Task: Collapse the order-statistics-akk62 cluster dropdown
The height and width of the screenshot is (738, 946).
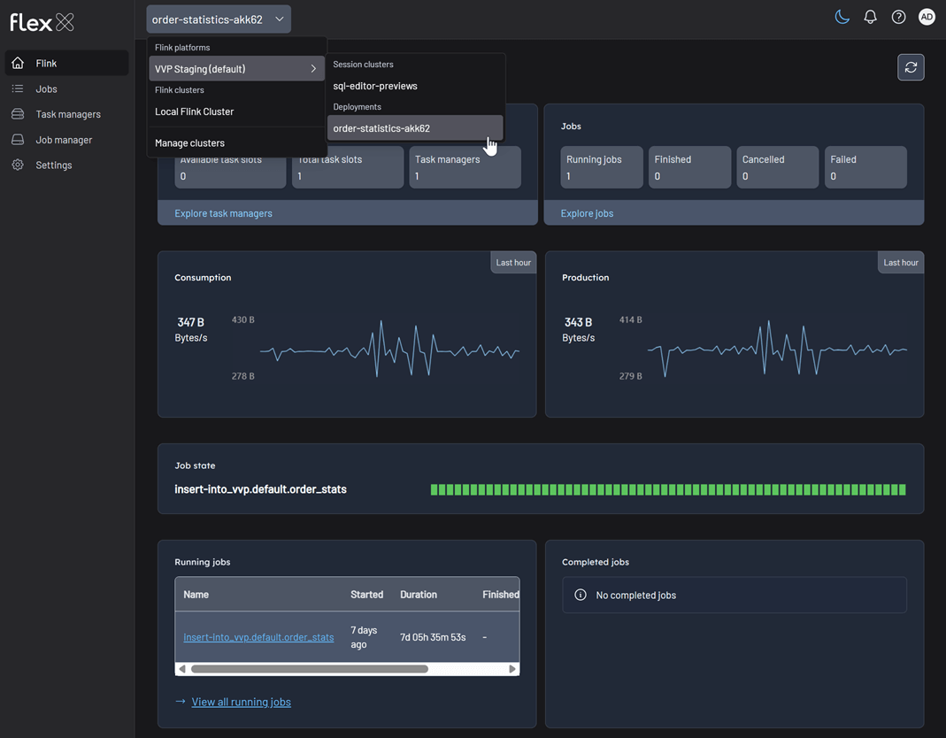Action: click(x=218, y=19)
